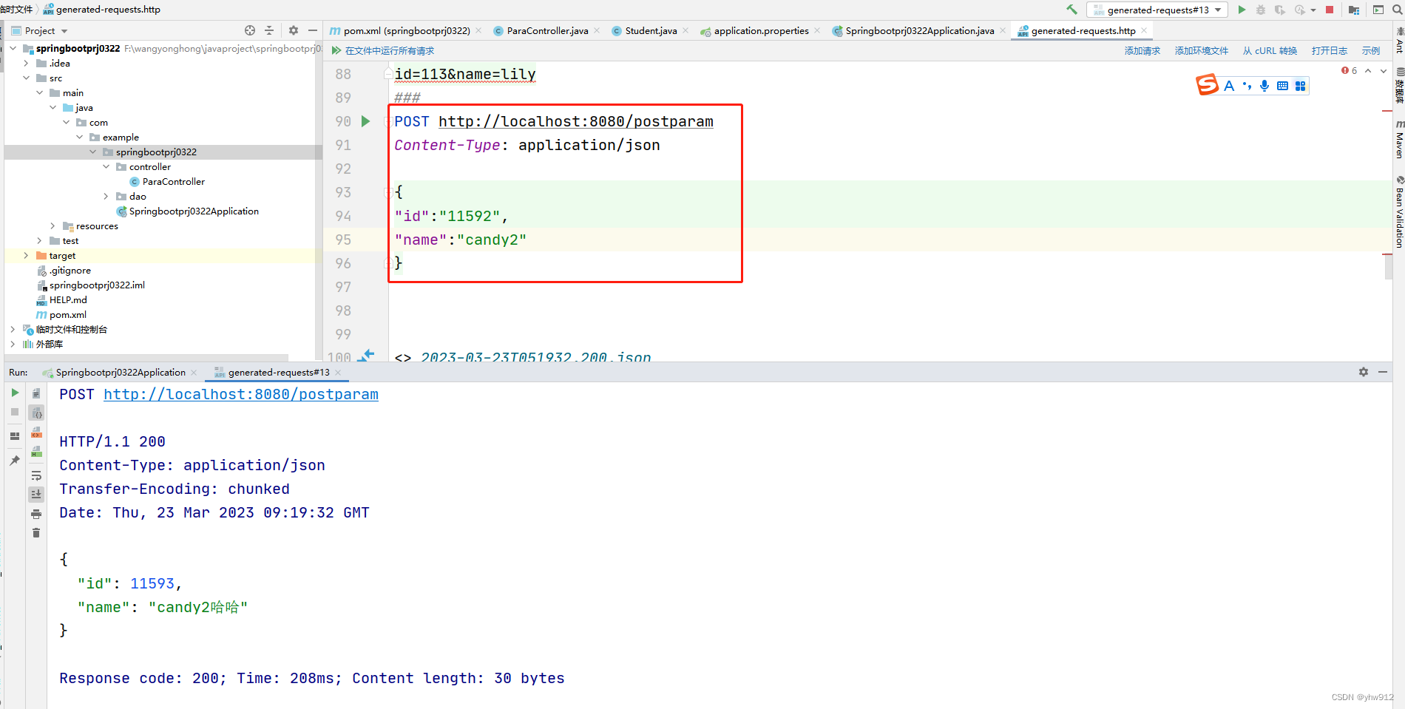1405x709 pixels.
Task: Toggle soft-wrap in the response console
Action: pyautogui.click(x=36, y=475)
